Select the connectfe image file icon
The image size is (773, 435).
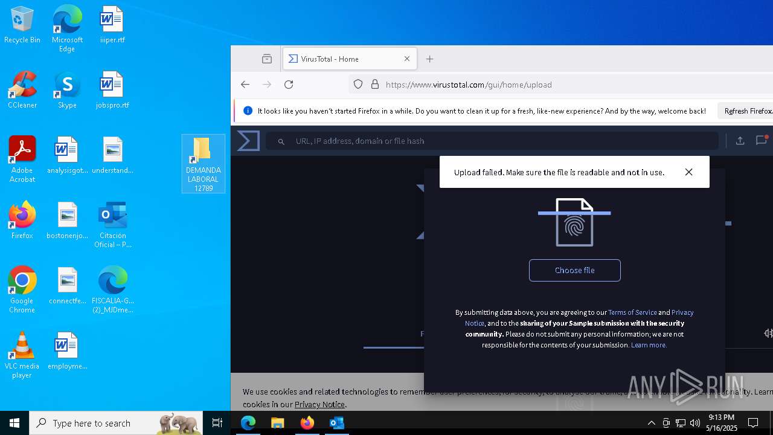click(x=67, y=286)
